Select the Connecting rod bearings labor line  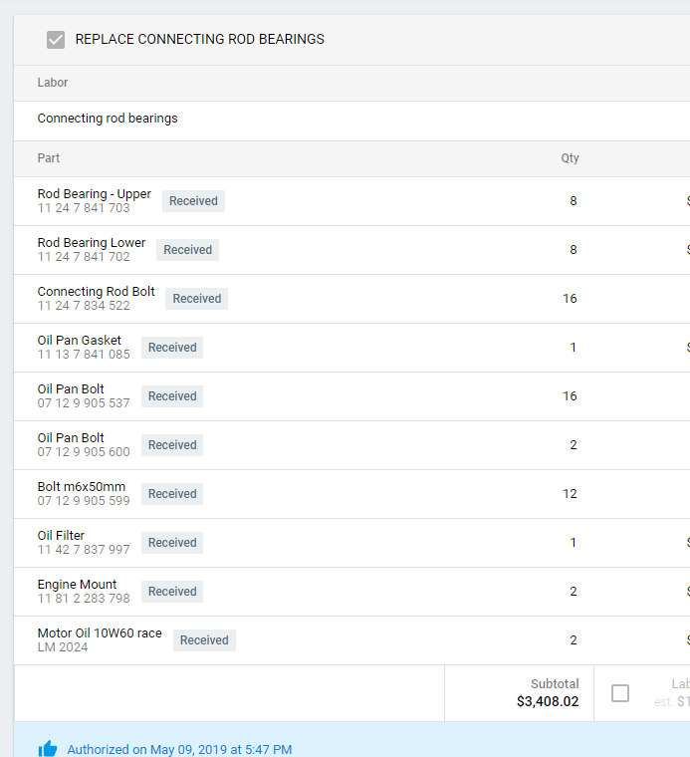(x=108, y=119)
